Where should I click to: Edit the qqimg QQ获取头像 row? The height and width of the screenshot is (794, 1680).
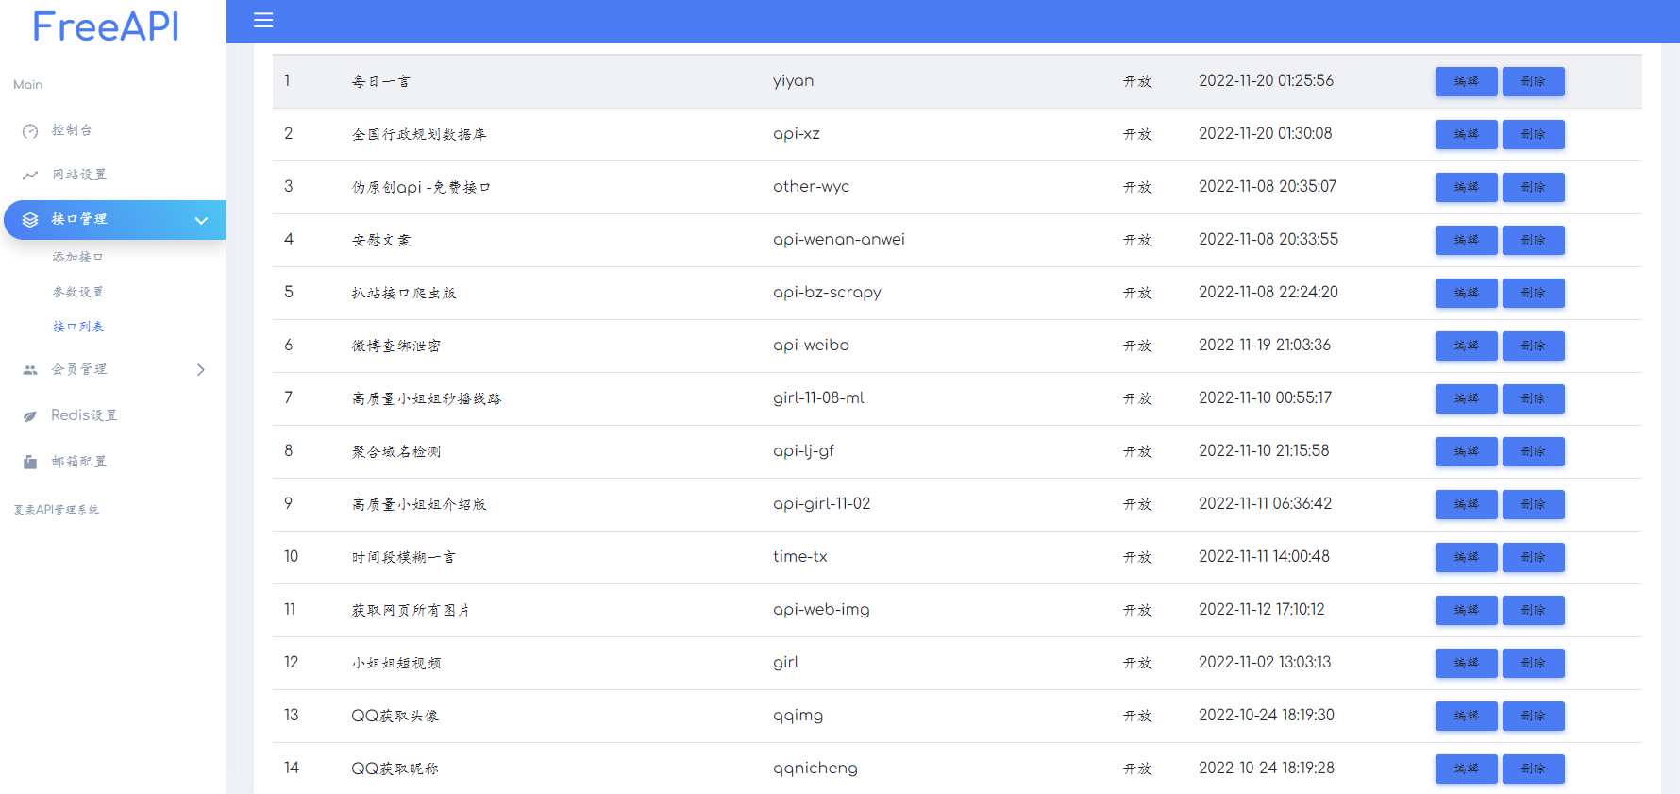click(x=1466, y=716)
